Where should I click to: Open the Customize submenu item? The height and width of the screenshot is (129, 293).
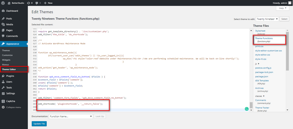point(7,55)
